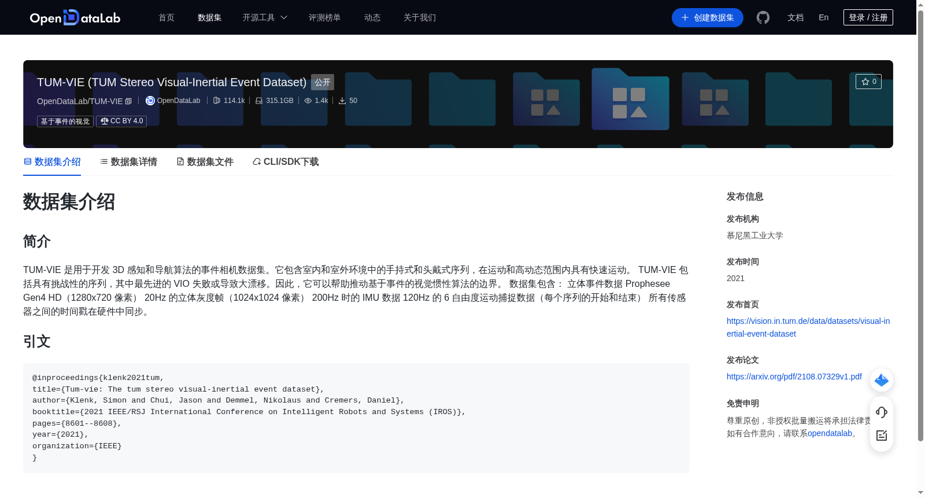925x498 pixels.
Task: Open the arxiv.org paper PDF link
Action: pos(794,377)
